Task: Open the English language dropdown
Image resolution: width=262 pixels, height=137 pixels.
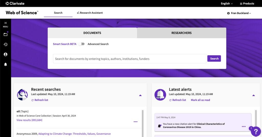Action: coord(226,4)
